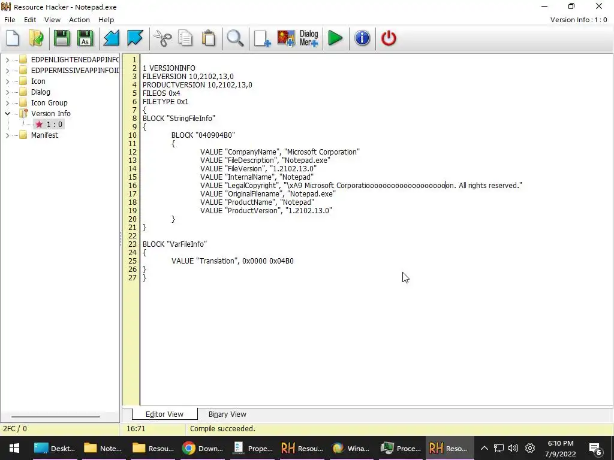Add a new blank resource icon
Screen dimensions: 614x460
point(262,38)
